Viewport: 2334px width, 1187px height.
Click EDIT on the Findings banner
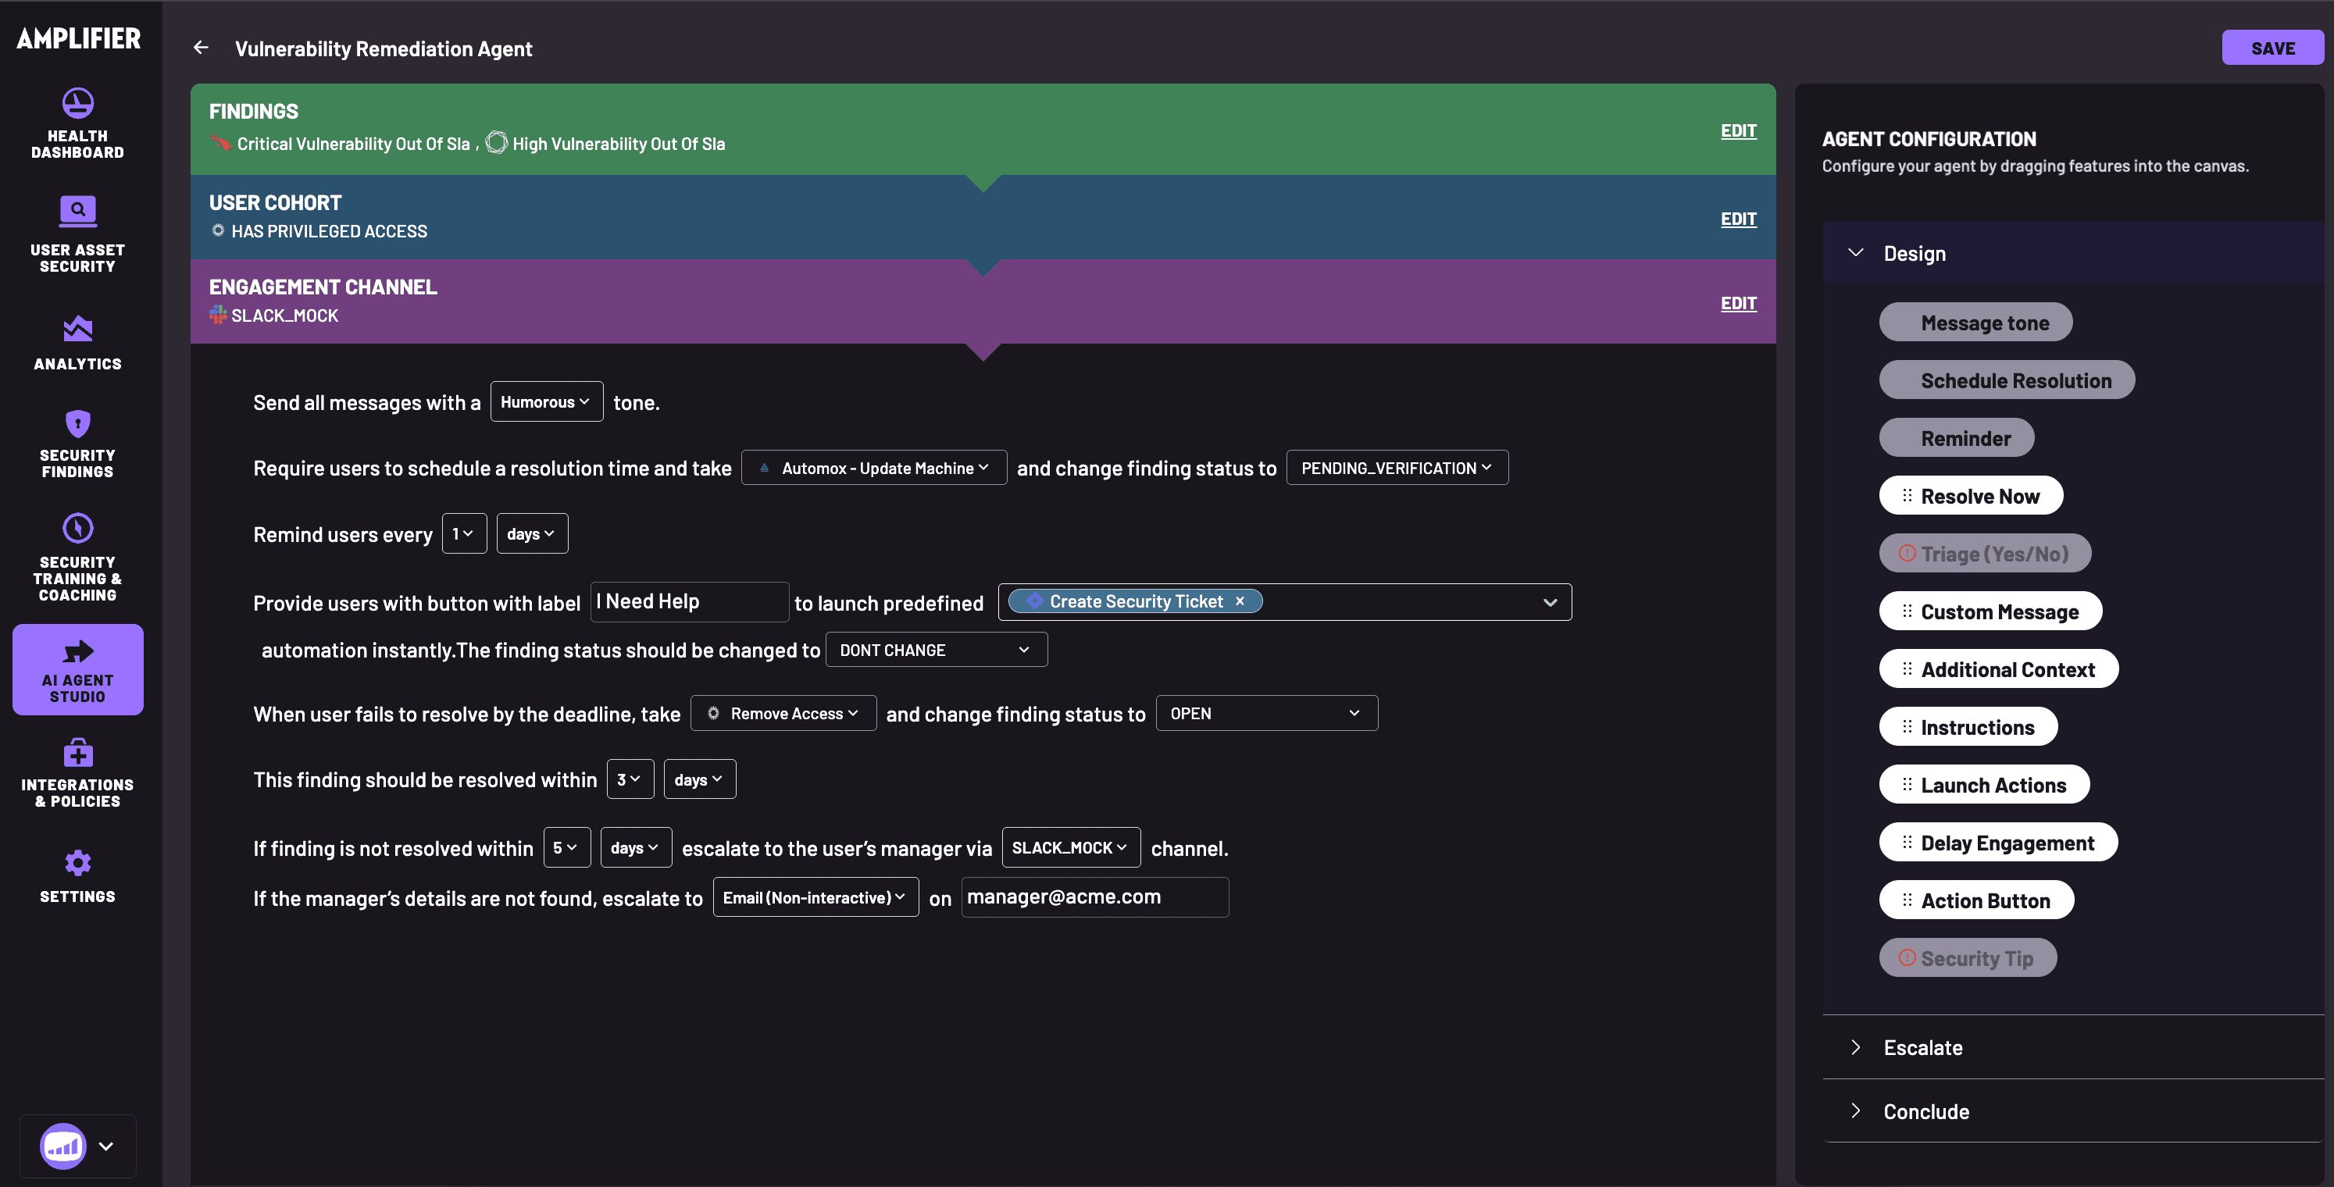tap(1738, 130)
